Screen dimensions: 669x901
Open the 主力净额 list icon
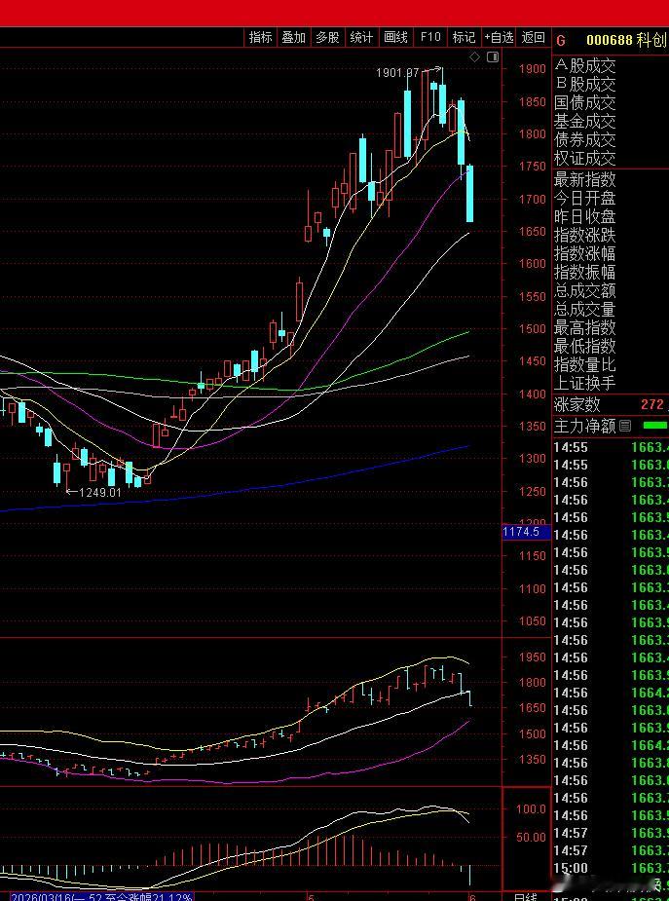(625, 426)
